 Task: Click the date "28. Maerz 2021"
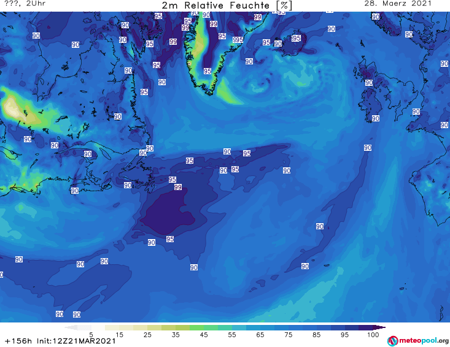coord(398,4)
